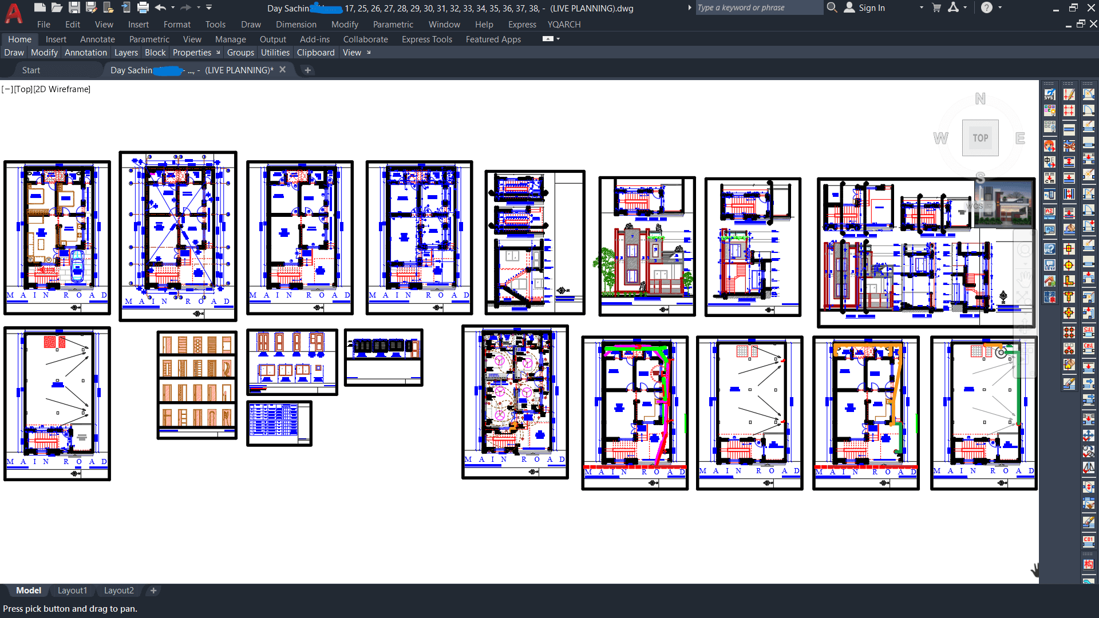Click the Sign In button
1099x618 pixels.
click(871, 7)
